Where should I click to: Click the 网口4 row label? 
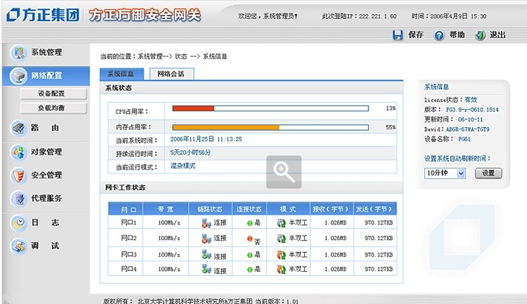pos(129,269)
